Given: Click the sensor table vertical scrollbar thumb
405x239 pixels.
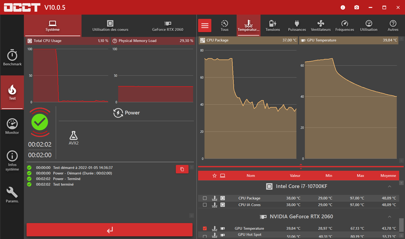Looking at the screenshot, I should (402, 225).
